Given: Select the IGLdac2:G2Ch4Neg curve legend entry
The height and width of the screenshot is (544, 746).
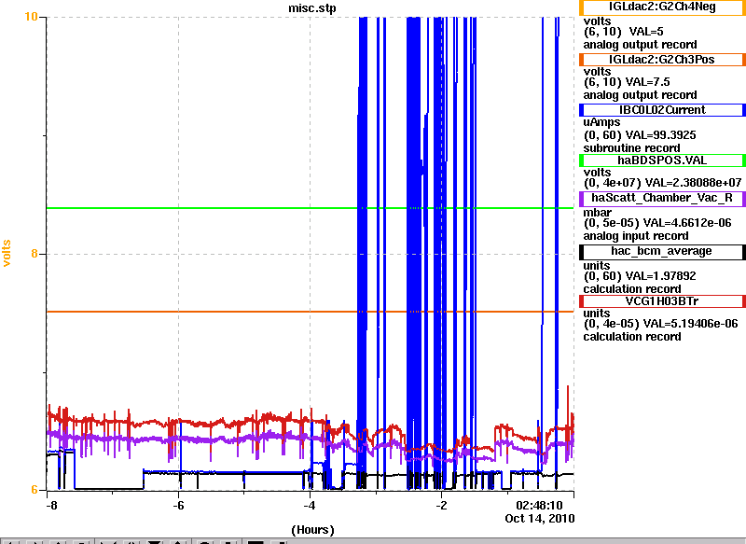Looking at the screenshot, I should tap(662, 7).
